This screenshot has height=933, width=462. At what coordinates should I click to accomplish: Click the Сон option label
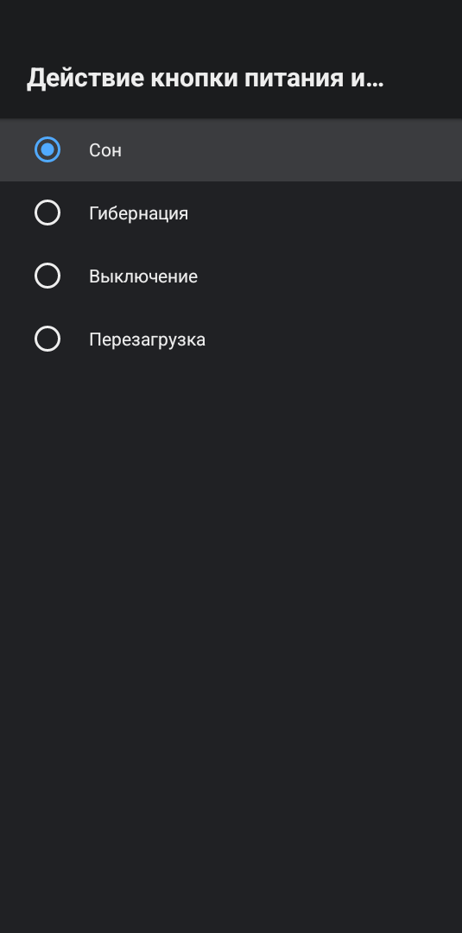point(105,150)
